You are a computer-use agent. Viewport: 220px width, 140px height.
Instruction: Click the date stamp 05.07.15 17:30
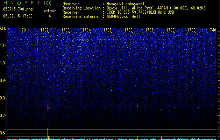point(18,16)
